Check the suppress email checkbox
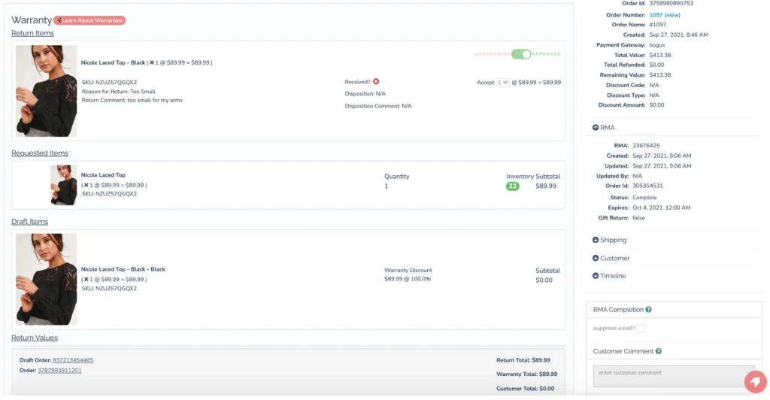 pyautogui.click(x=641, y=328)
